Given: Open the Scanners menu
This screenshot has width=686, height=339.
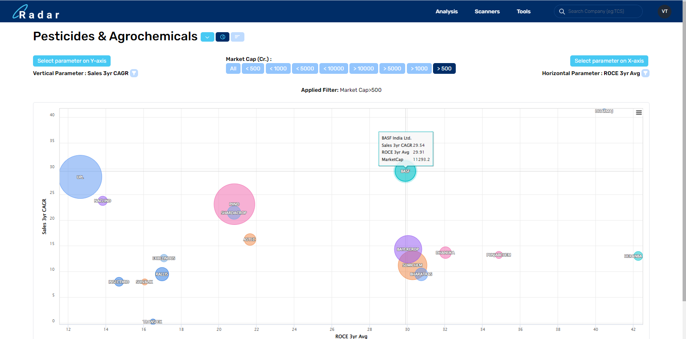Looking at the screenshot, I should coord(487,12).
